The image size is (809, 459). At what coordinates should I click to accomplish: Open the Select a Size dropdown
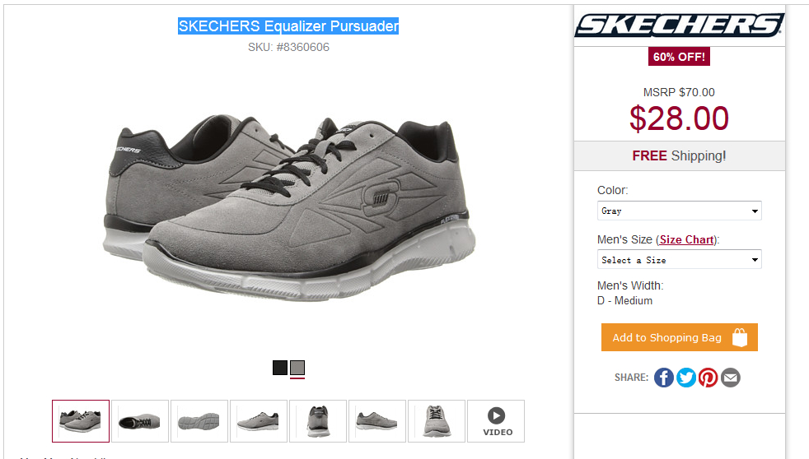point(679,260)
